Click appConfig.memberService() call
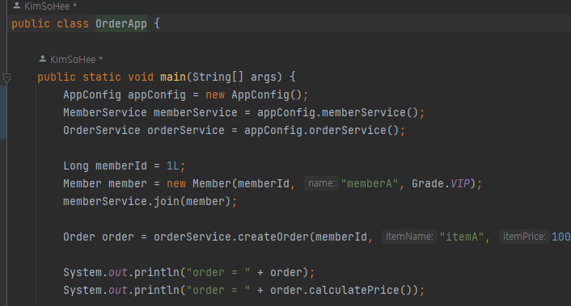The image size is (571, 306). pyautogui.click(x=337, y=113)
